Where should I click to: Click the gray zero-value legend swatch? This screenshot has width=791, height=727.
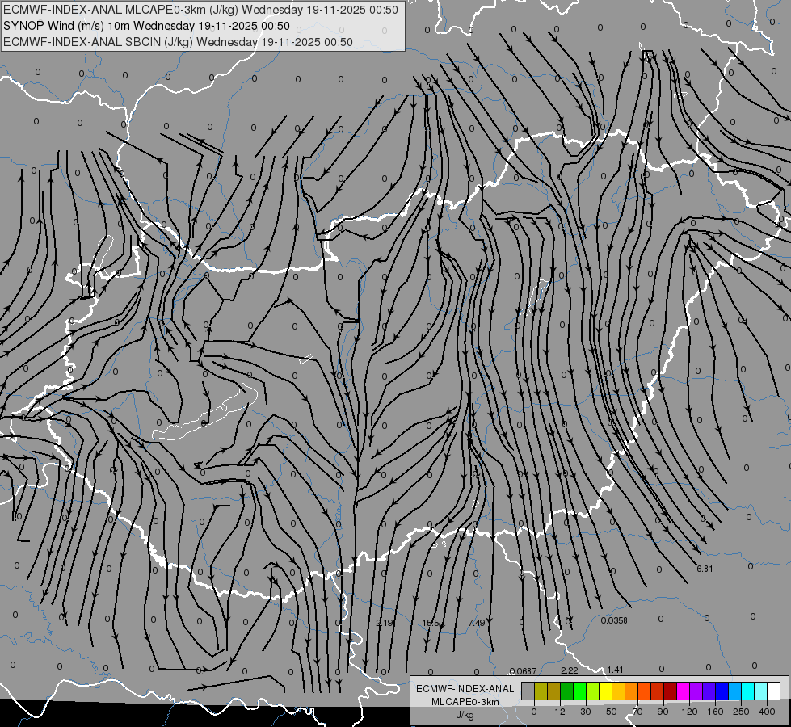[528, 691]
